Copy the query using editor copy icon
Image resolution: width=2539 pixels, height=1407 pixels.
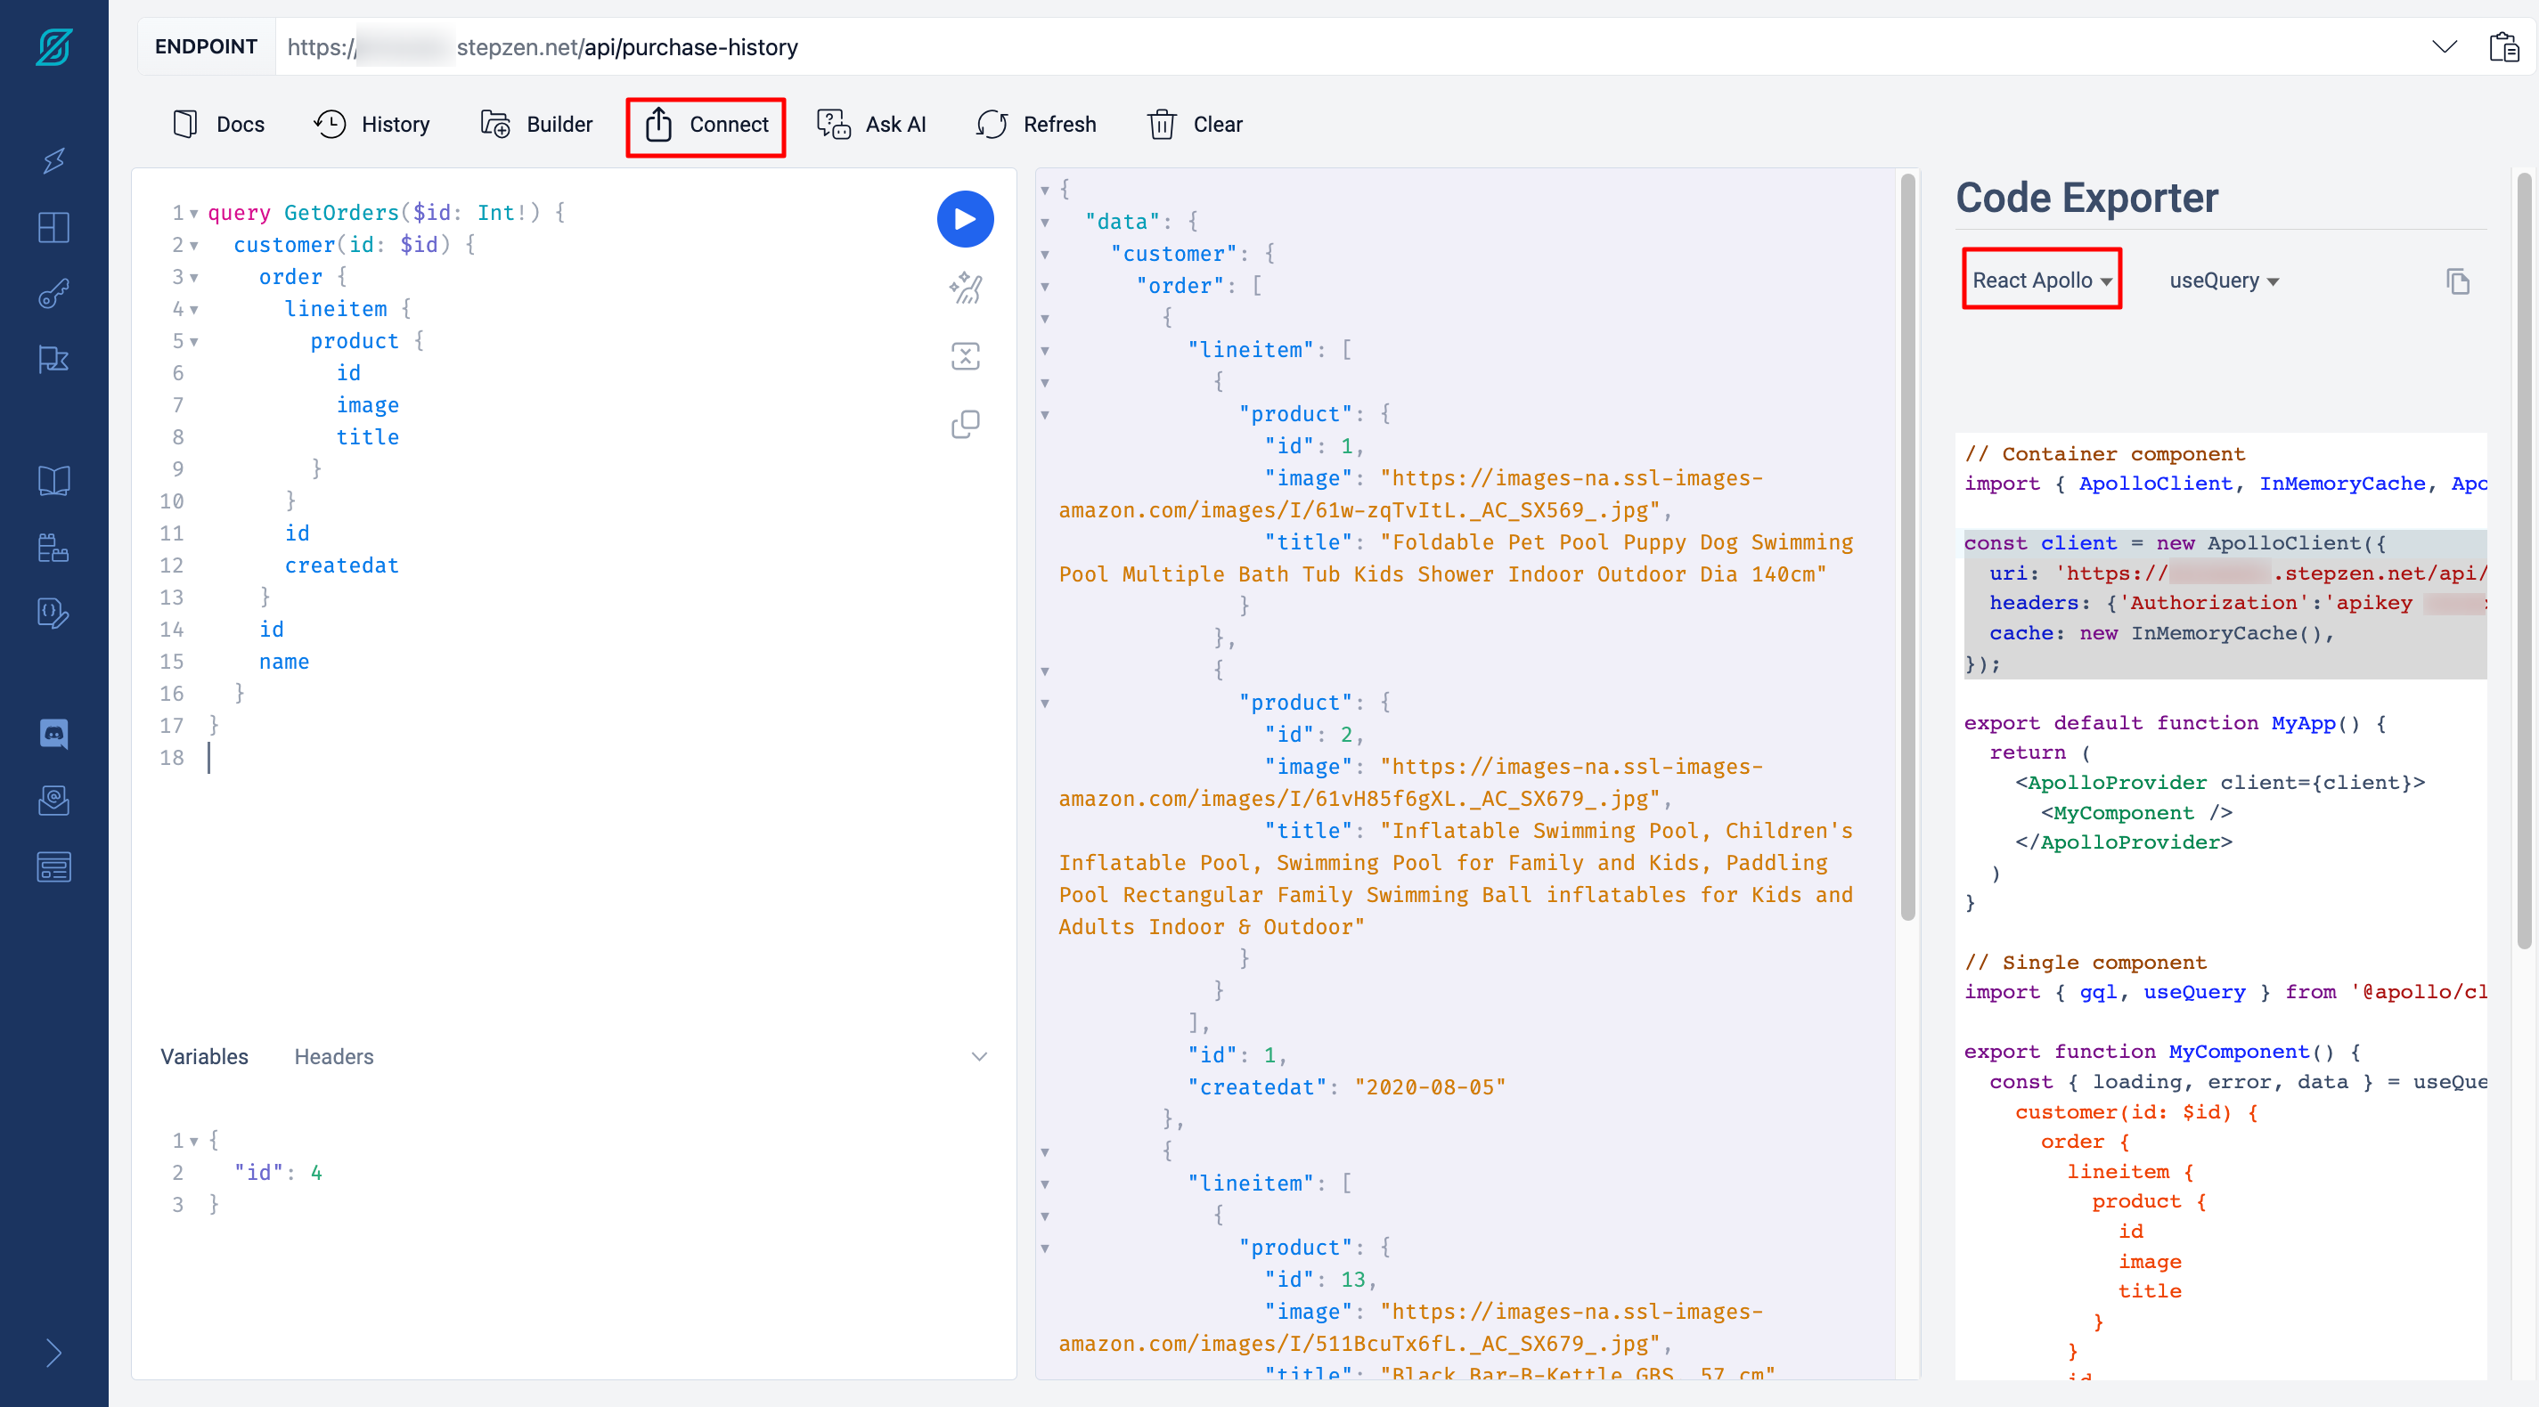[964, 425]
